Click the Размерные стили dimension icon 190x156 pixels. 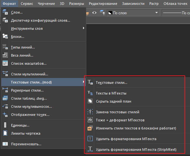pyautogui.click(x=5, y=90)
